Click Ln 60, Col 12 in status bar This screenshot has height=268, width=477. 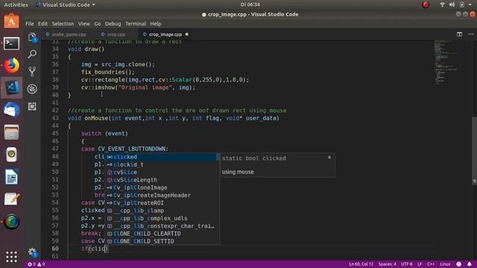361,264
